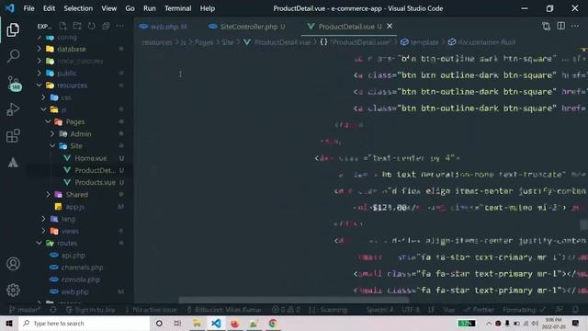Collapse the resources folder
Screen dimensions: 588x331
[72, 86]
